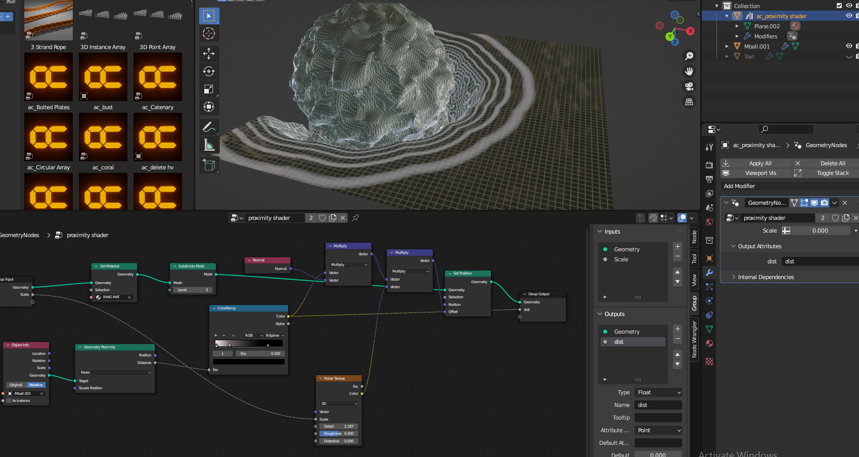This screenshot has height=457, width=859.
Task: Expand the Plane.002 mesh data row
Action: pyautogui.click(x=737, y=26)
